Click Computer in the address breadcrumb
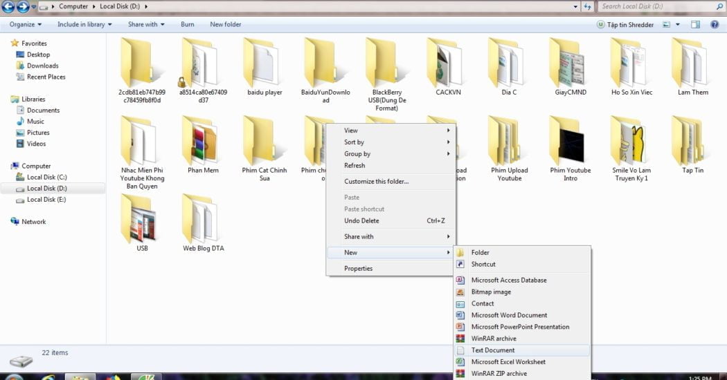 (x=73, y=6)
